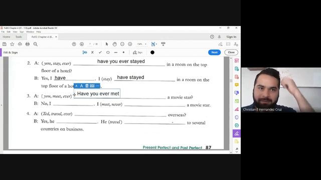Select the dot tool in Fill & Sign
The height and width of the screenshot is (180, 321).
pyautogui.click(x=123, y=52)
